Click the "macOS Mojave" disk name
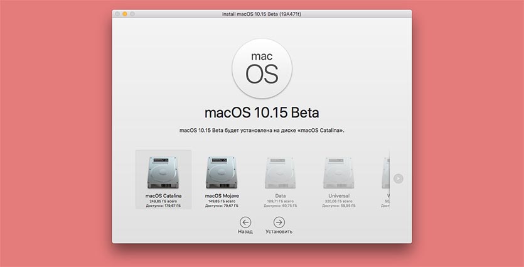The width and height of the screenshot is (524, 267). 222,195
